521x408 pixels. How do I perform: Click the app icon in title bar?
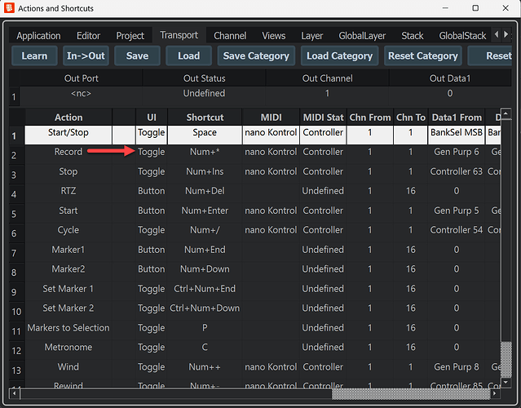(9, 8)
